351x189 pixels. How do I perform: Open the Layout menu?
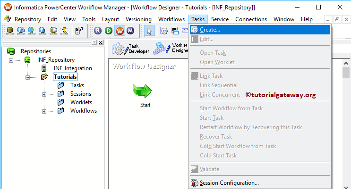(x=111, y=19)
